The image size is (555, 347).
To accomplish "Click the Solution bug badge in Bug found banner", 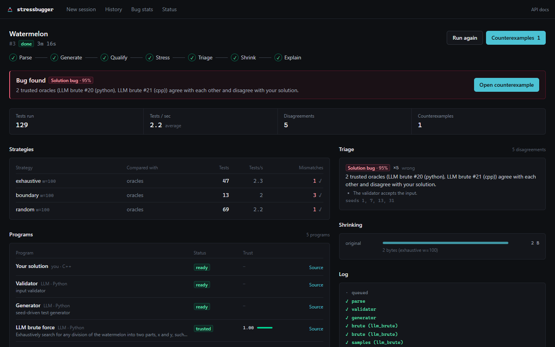I will pyautogui.click(x=71, y=81).
